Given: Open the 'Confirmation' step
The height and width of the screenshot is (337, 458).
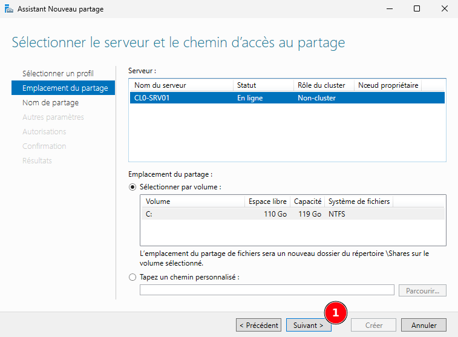Looking at the screenshot, I should click(44, 146).
